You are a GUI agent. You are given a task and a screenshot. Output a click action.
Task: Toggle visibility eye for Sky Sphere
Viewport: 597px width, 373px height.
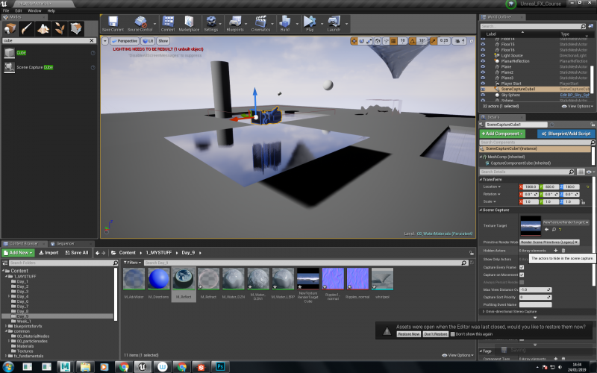(483, 95)
